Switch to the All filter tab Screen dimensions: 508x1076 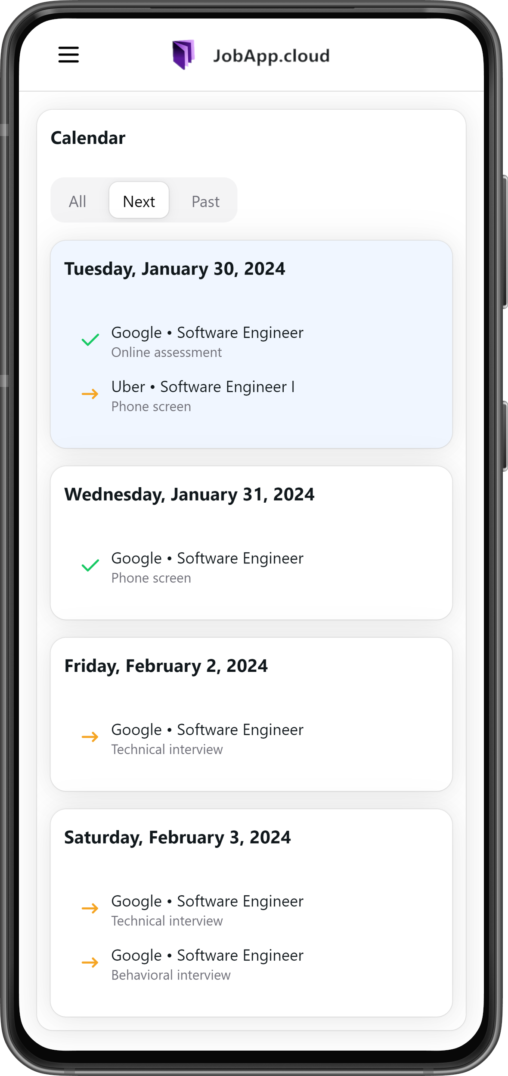78,201
